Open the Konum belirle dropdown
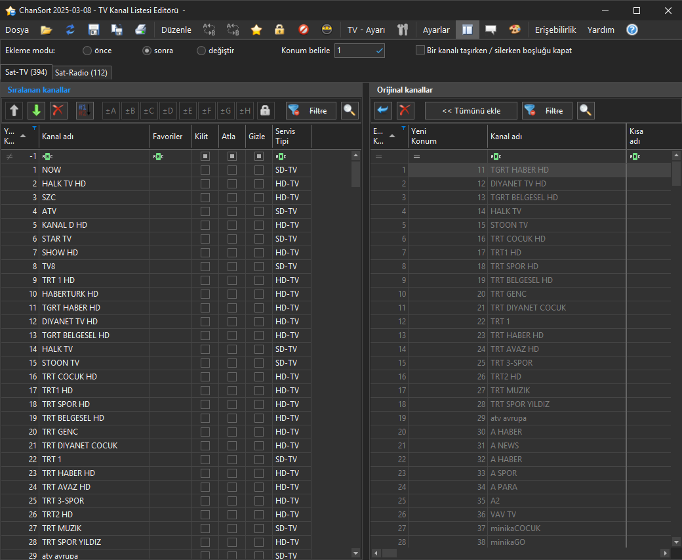682x560 pixels. tap(379, 51)
